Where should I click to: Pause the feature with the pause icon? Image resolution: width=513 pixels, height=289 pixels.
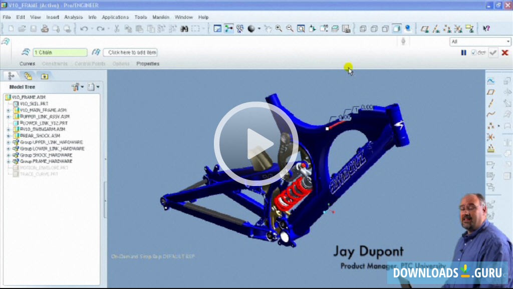463,52
